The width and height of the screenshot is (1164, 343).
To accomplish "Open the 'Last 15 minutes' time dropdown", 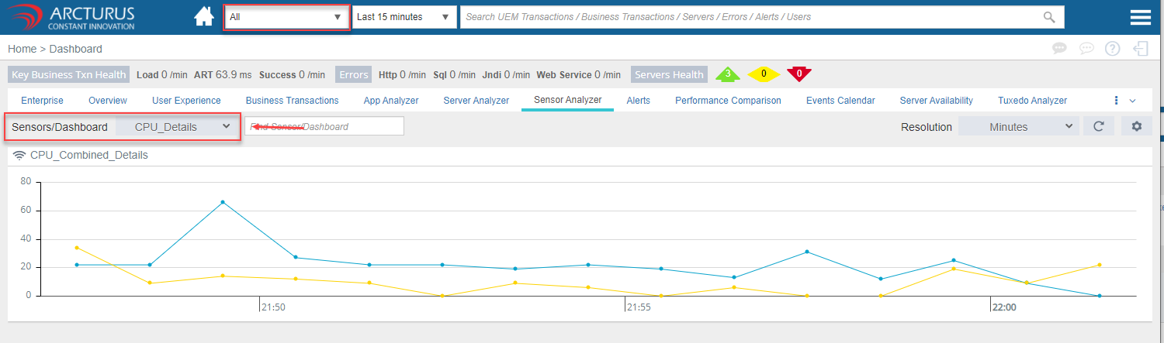I will pos(404,17).
